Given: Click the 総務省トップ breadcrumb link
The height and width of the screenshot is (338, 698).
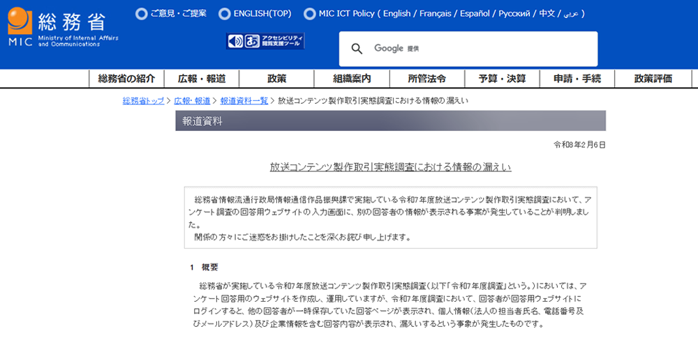Looking at the screenshot, I should (x=143, y=101).
